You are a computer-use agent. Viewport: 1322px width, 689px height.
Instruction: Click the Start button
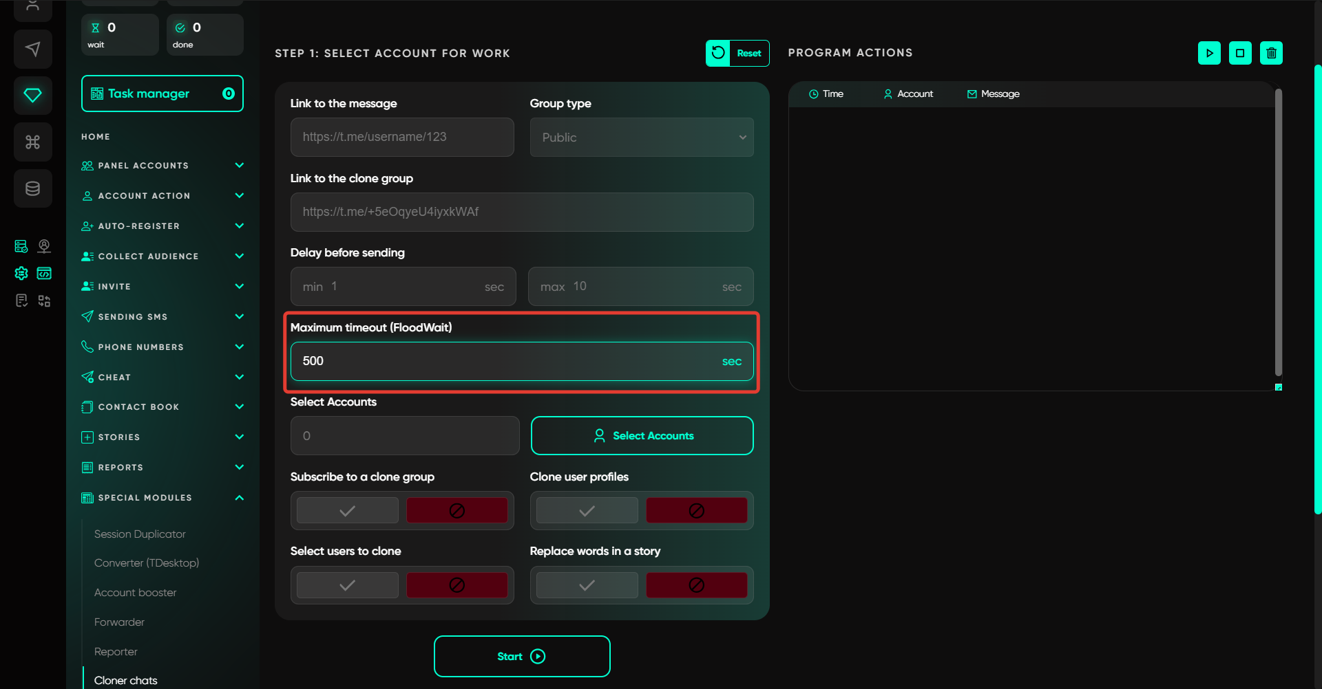coord(521,657)
